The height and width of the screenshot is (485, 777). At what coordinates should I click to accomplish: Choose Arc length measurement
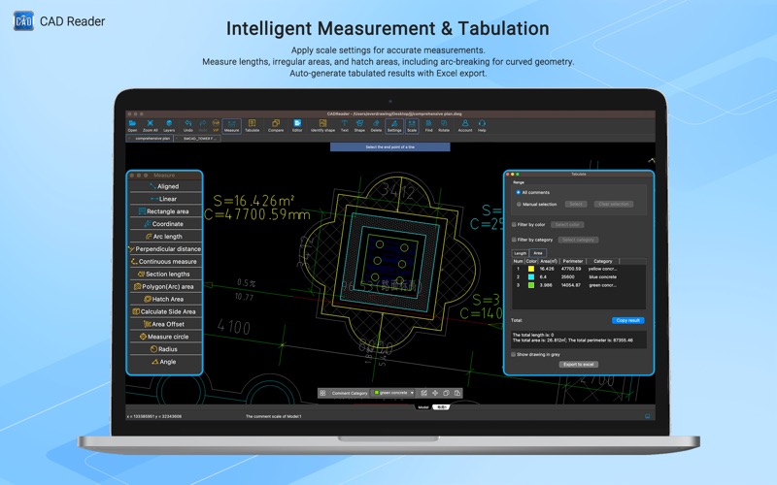(165, 236)
